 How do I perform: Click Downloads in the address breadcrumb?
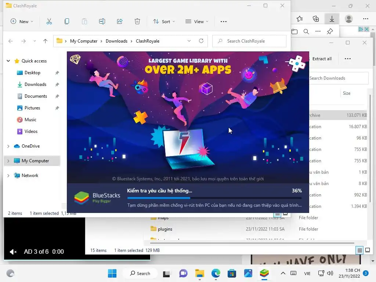(x=116, y=41)
